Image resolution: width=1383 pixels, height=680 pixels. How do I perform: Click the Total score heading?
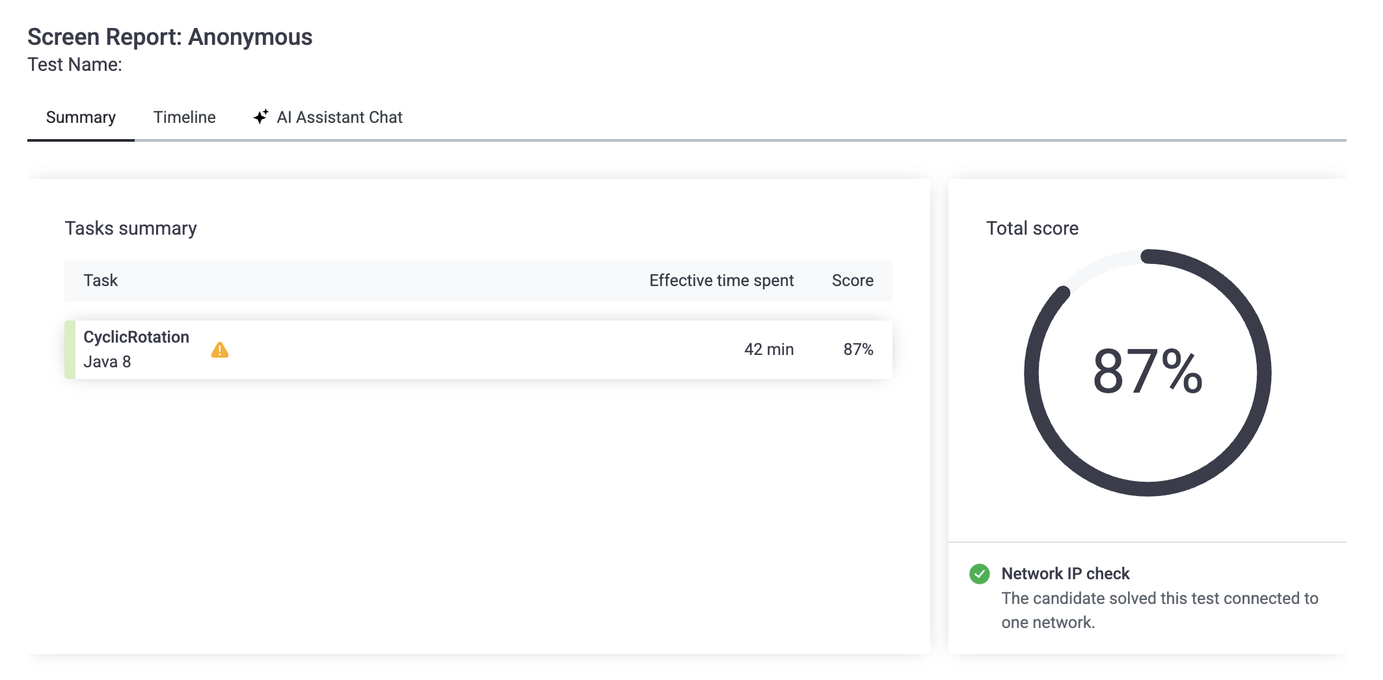pyautogui.click(x=1032, y=228)
